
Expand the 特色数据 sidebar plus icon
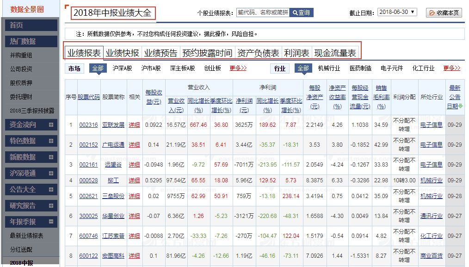(51, 141)
